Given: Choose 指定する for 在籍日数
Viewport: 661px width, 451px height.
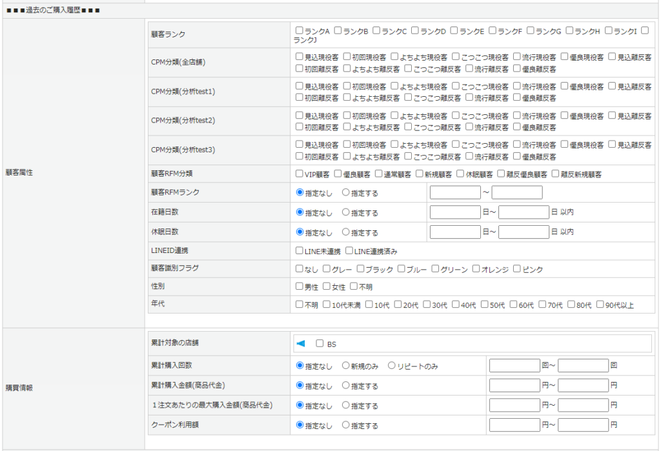Looking at the screenshot, I should coord(345,212).
